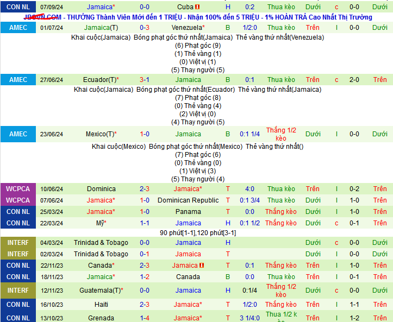Click the '90 phút[1-1],120 phút[3-1]' note

click(197, 233)
